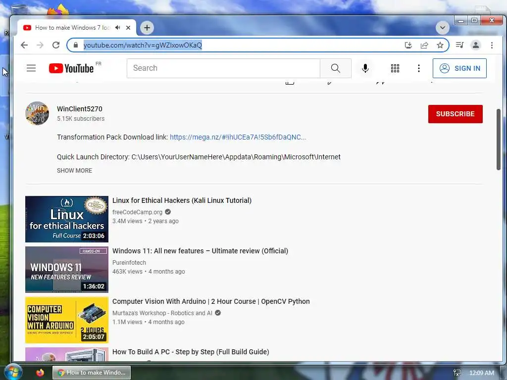The height and width of the screenshot is (380, 507).
Task: Expand description with SHOW MORE
Action: coord(74,170)
